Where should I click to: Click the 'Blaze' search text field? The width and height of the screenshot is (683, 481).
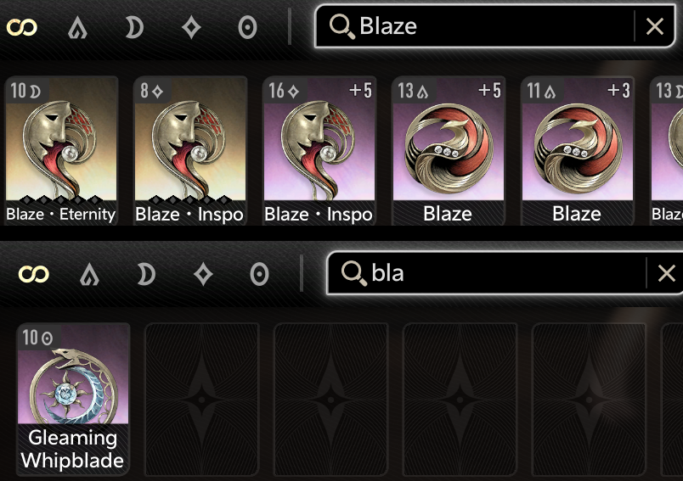[x=475, y=26]
